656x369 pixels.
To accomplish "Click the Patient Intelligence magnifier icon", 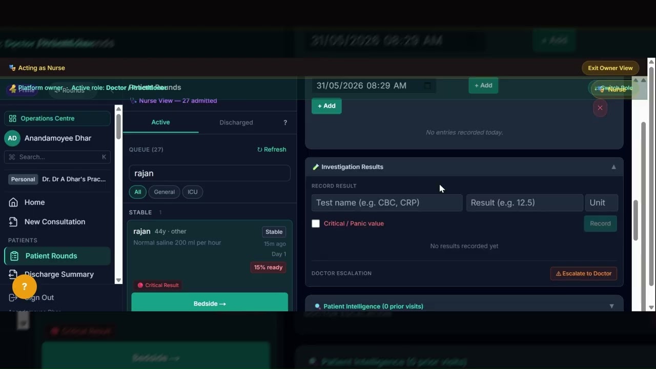I will tap(318, 306).
